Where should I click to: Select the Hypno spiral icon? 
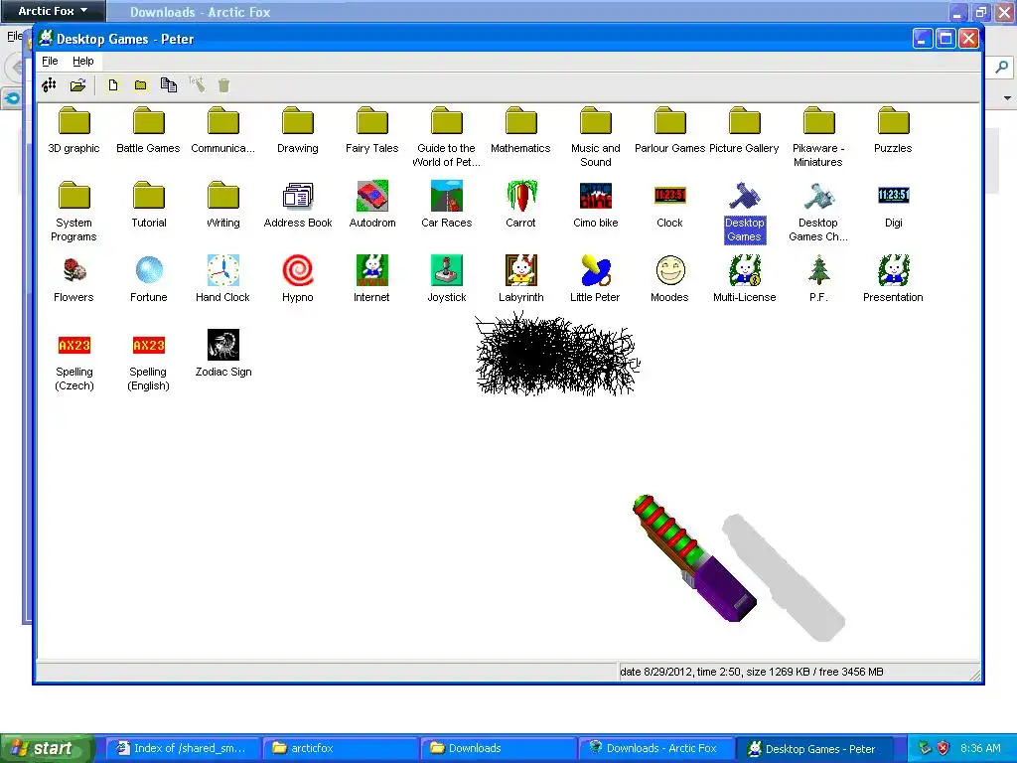point(298,270)
